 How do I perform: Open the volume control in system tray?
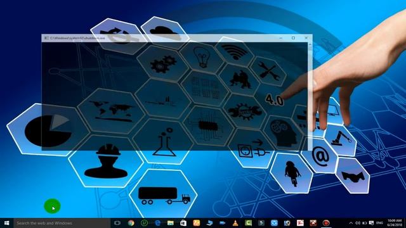pyautogui.click(x=358, y=223)
